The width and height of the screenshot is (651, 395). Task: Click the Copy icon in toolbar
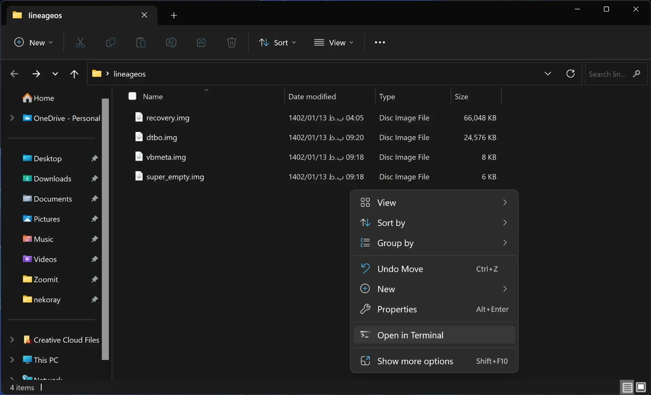tap(111, 42)
